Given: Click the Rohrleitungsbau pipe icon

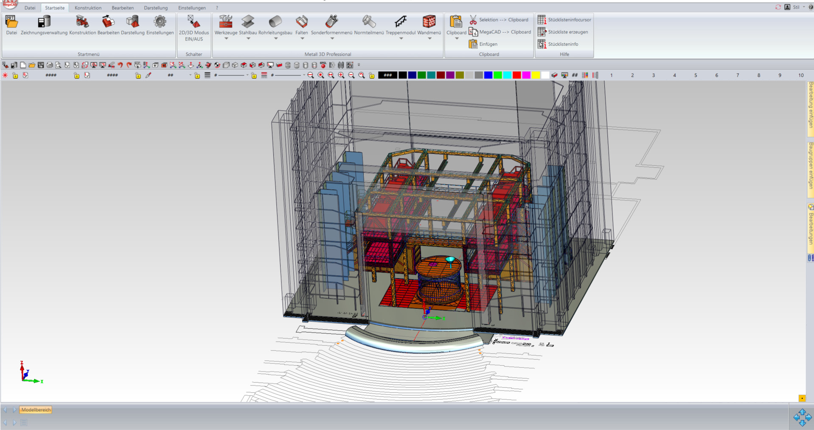Looking at the screenshot, I should click(275, 22).
